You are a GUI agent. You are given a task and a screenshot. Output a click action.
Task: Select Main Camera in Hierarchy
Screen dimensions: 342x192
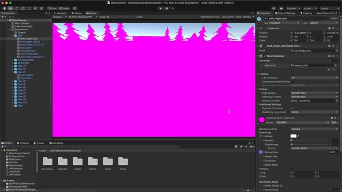[22, 23]
